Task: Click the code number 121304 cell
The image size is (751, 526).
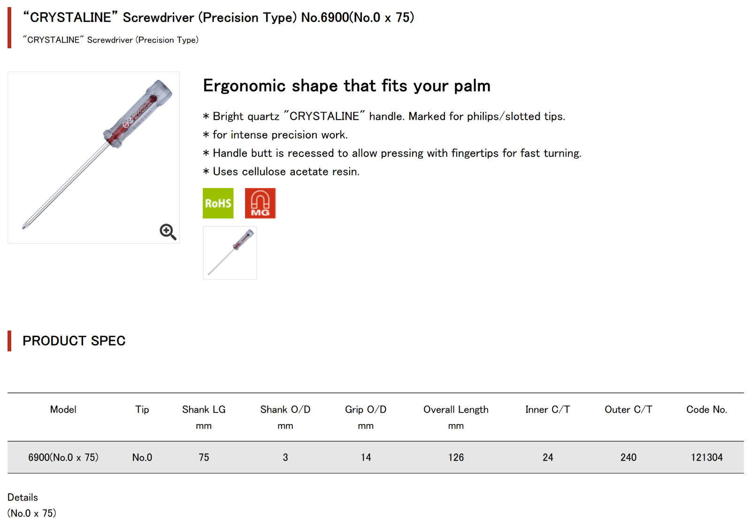Action: tap(706, 457)
